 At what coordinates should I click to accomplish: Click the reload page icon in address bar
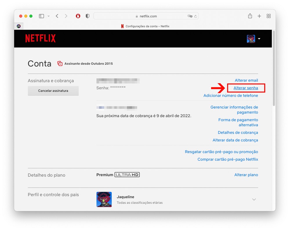(x=195, y=16)
